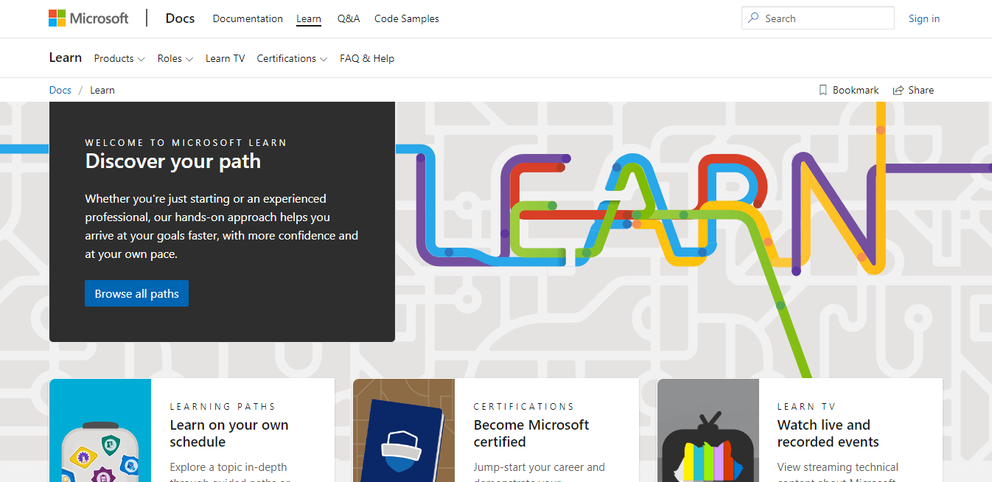Open the Learn TV page
This screenshot has width=992, height=482.
pyautogui.click(x=225, y=57)
